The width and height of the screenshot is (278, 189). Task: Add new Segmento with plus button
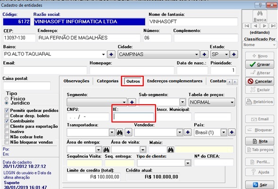[132, 102]
